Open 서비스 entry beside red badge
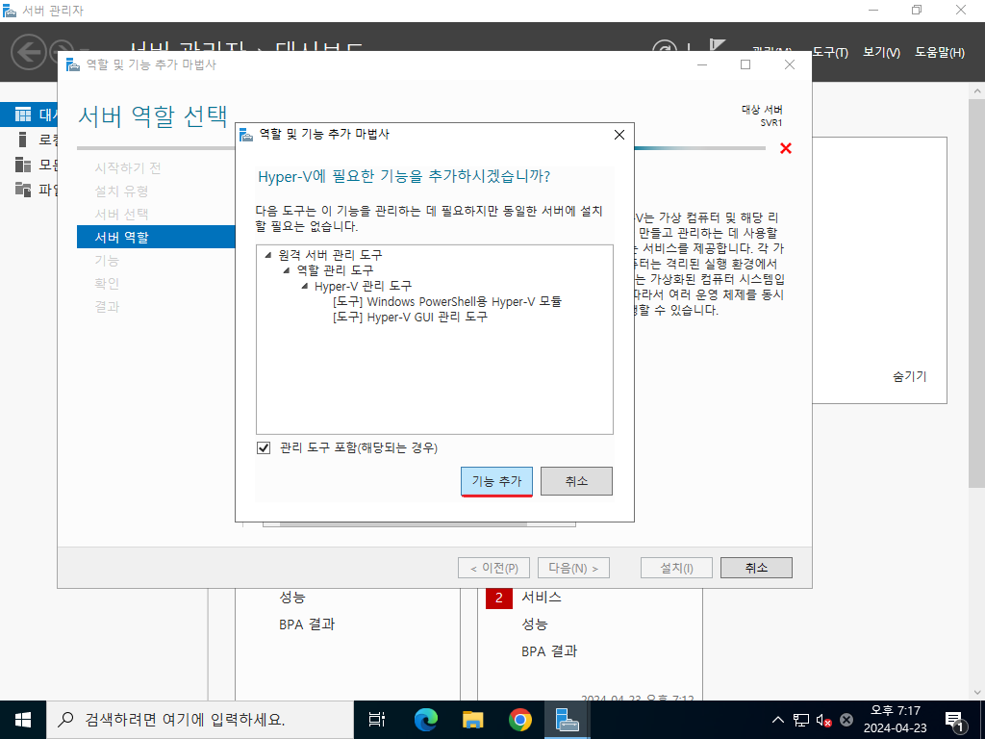The width and height of the screenshot is (985, 739). pos(542,597)
